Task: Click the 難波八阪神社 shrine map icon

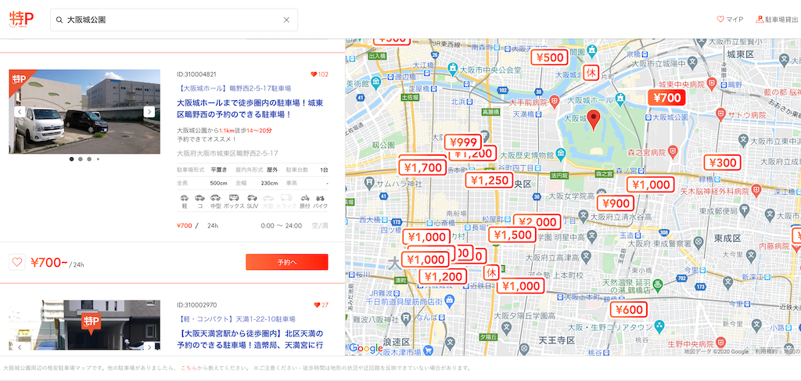Action: click(x=404, y=318)
